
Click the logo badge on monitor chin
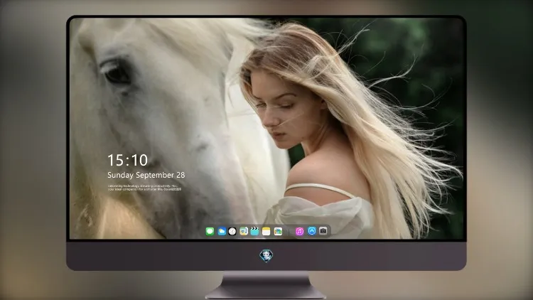[x=266, y=255]
